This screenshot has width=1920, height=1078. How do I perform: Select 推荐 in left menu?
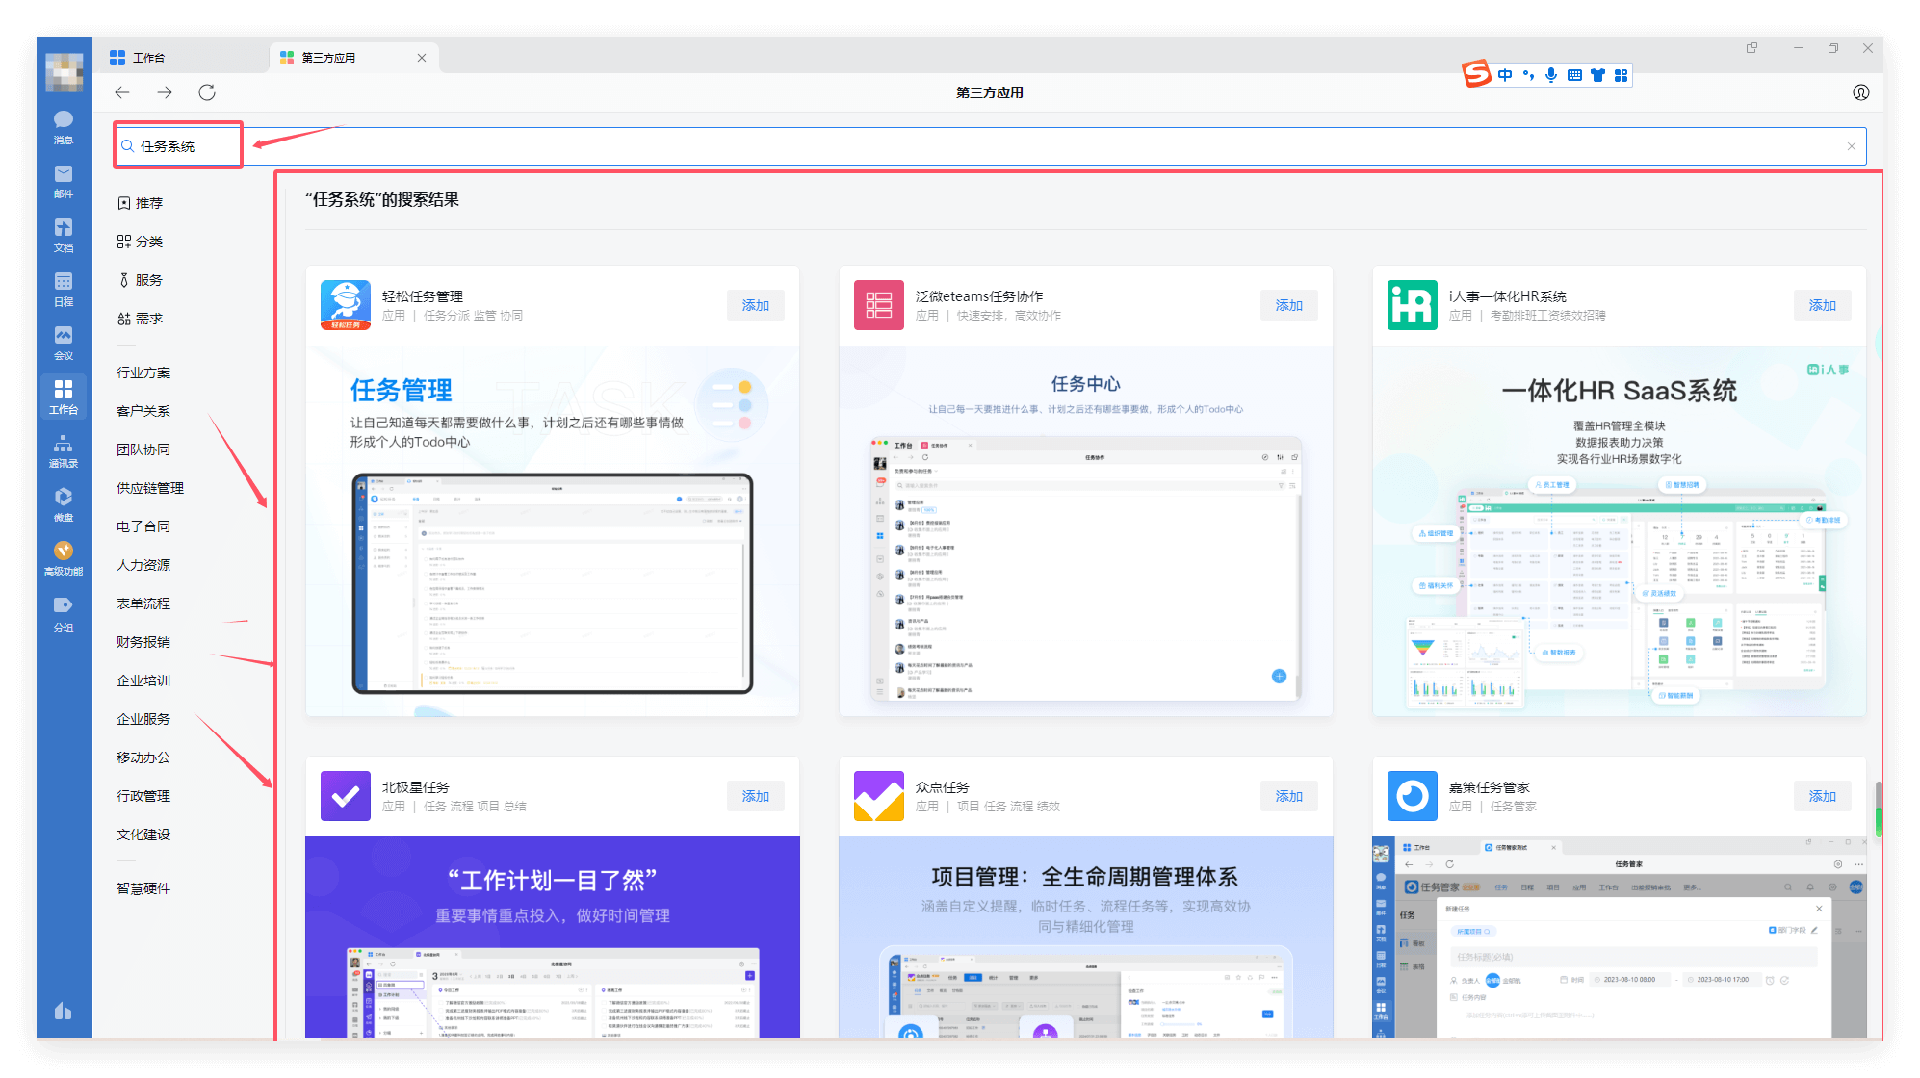(141, 203)
